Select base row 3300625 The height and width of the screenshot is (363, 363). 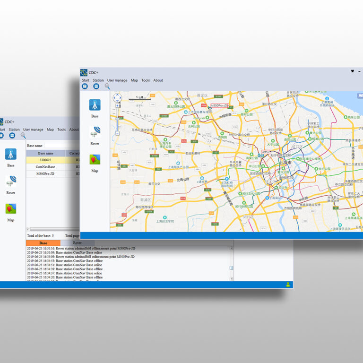[x=53, y=160]
